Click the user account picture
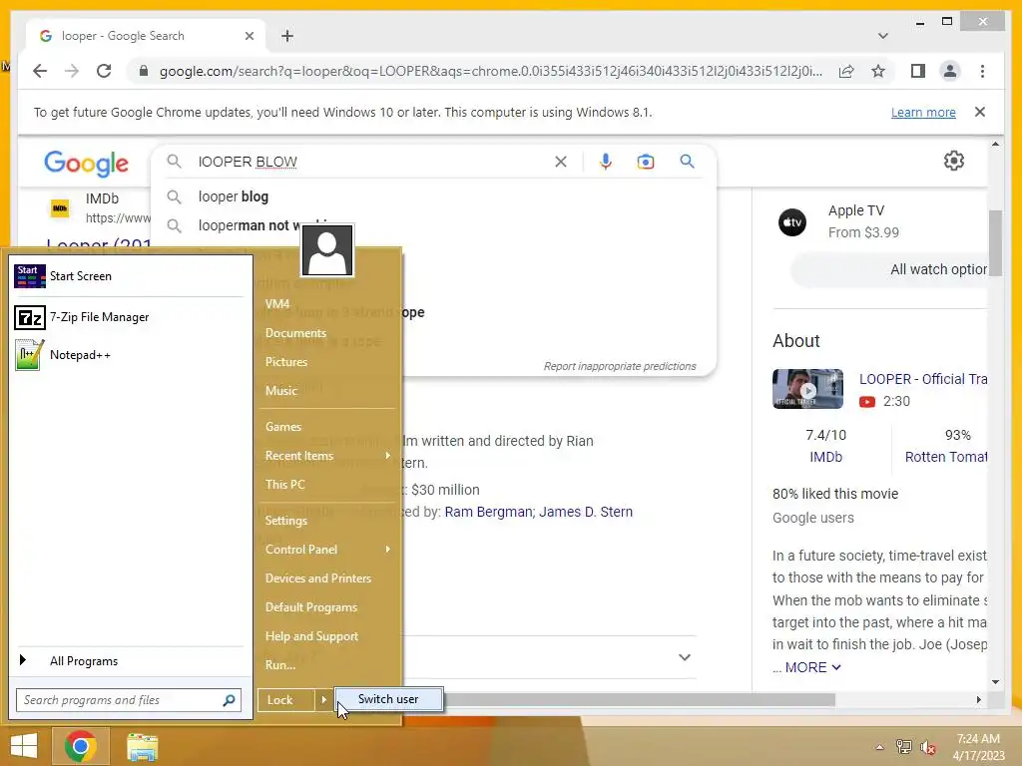1022x766 pixels. 327,250
